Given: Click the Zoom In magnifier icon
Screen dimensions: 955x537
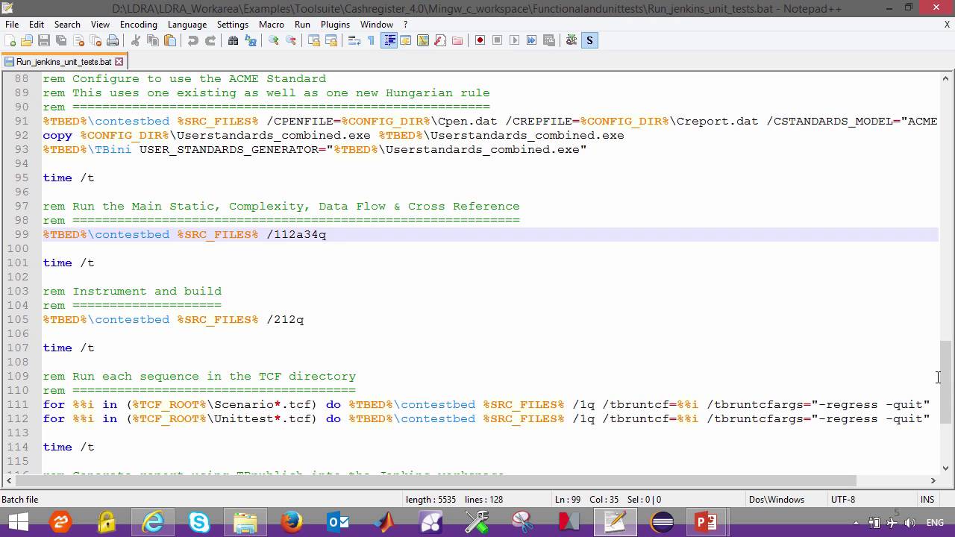Looking at the screenshot, I should pos(274,40).
